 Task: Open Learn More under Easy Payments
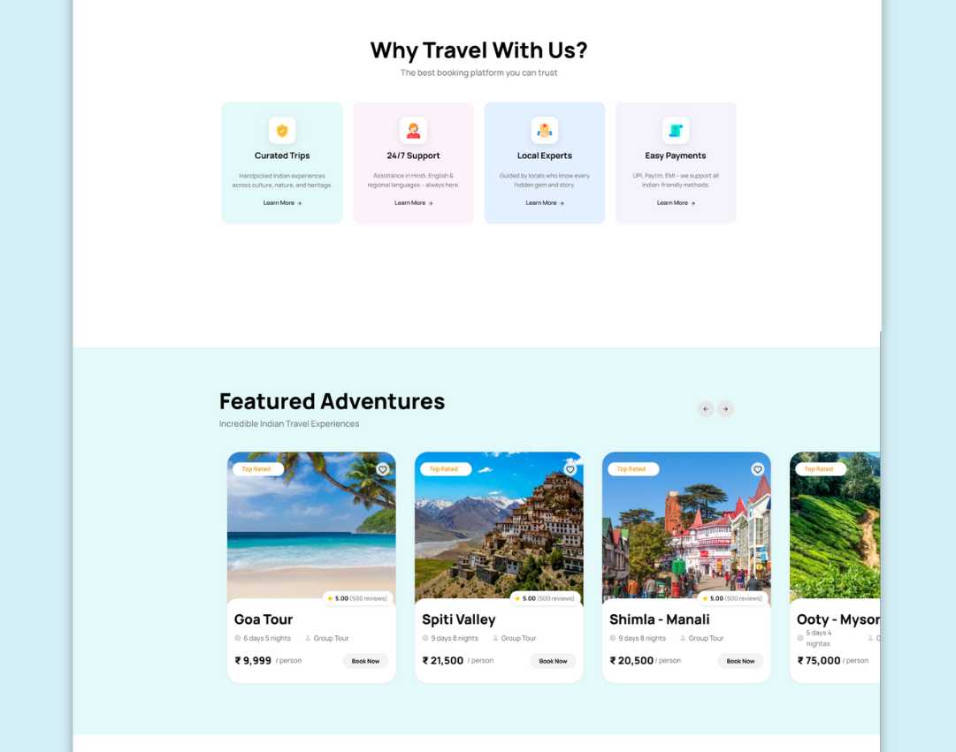coord(676,203)
